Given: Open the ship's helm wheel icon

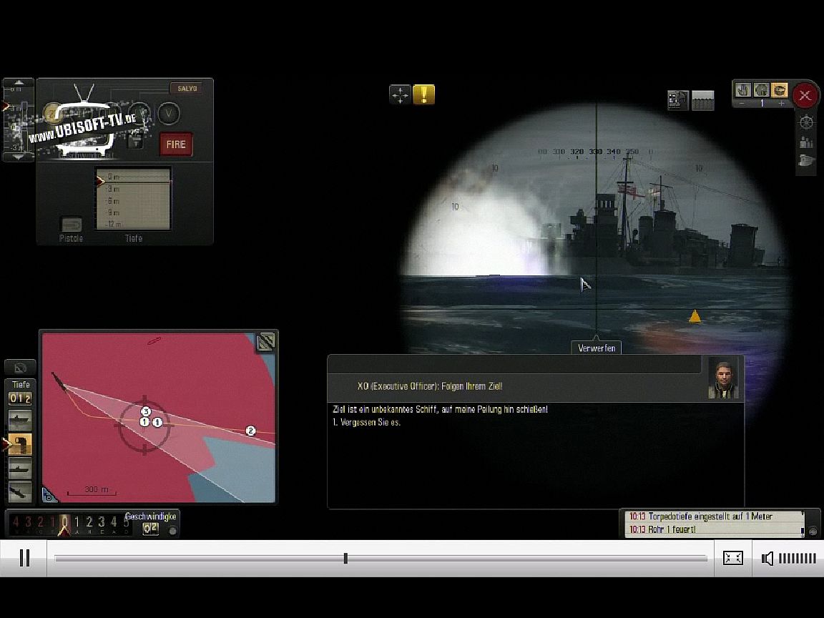Looking at the screenshot, I should point(807,123).
